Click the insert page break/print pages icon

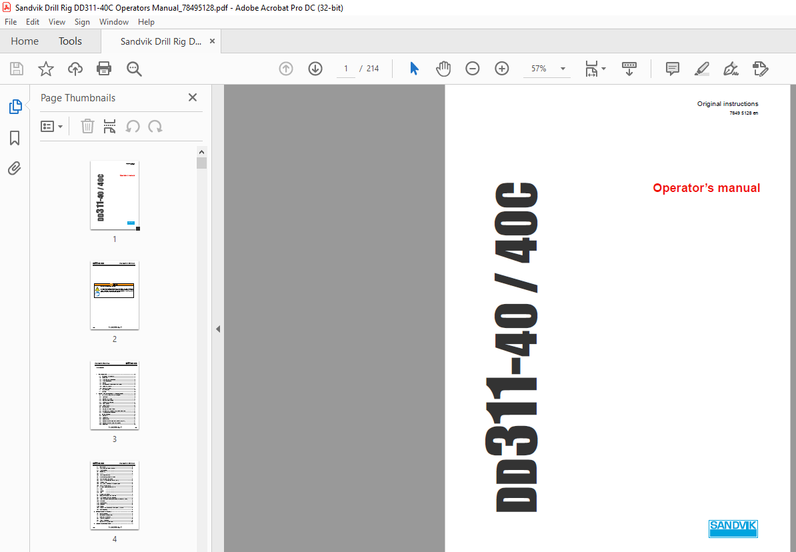tap(109, 126)
